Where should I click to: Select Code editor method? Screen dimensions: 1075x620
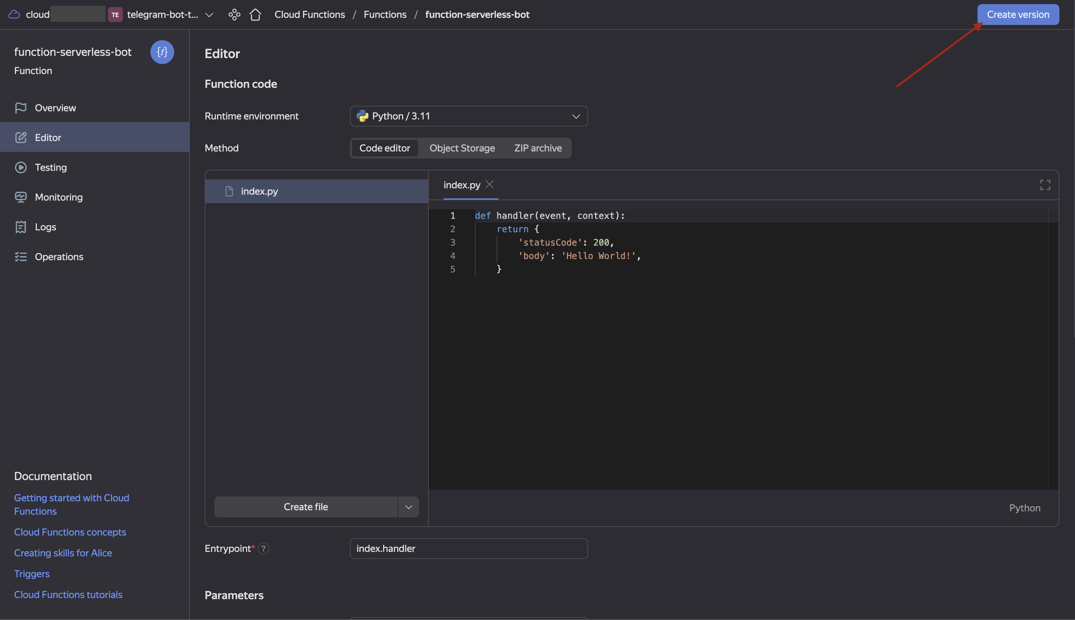click(x=384, y=148)
